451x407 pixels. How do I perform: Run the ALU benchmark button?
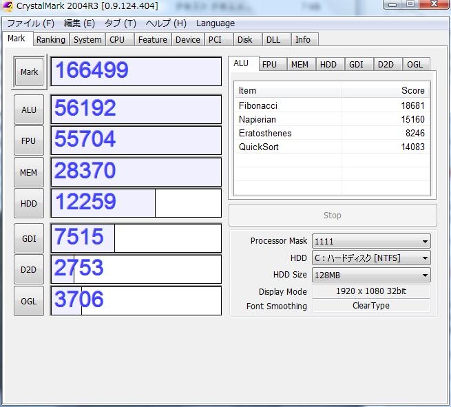(29, 109)
